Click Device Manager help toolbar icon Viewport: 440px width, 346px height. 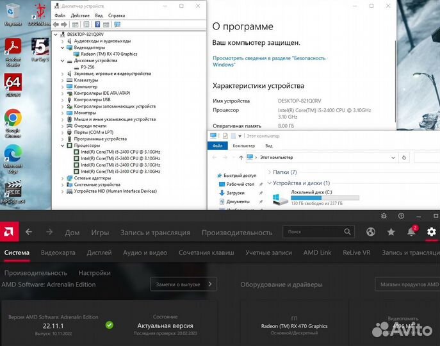[97, 24]
